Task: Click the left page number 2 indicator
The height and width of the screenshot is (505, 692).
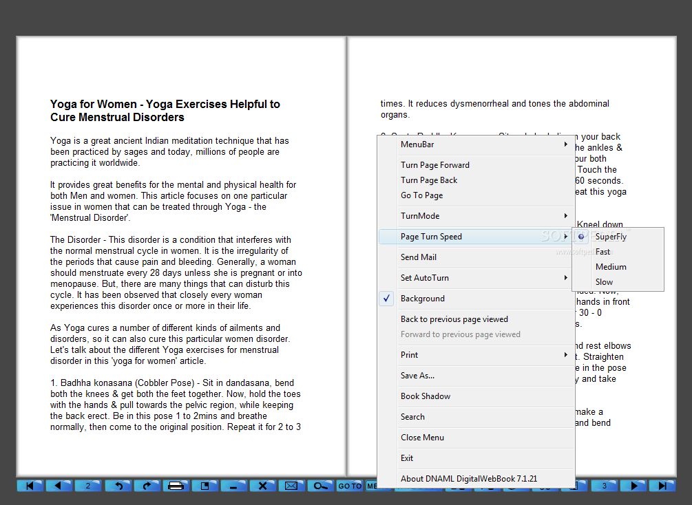Action: click(x=88, y=486)
